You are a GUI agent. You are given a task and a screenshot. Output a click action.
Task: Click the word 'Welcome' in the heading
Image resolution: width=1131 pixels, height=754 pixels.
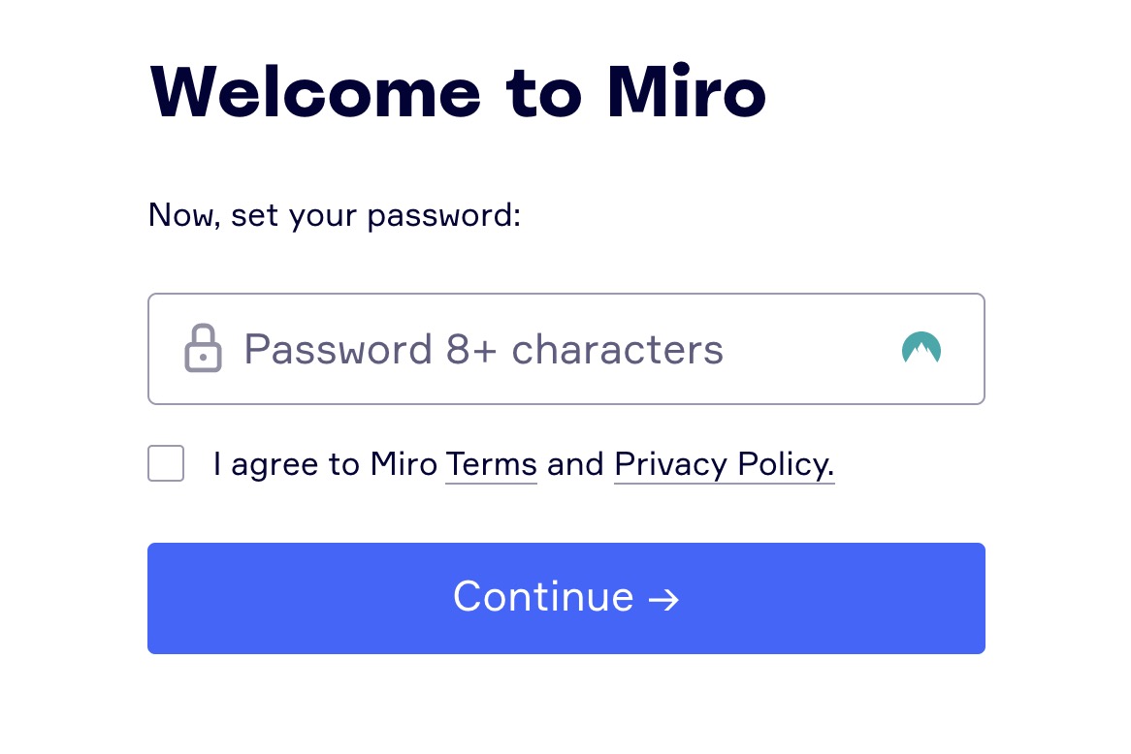tap(315, 91)
